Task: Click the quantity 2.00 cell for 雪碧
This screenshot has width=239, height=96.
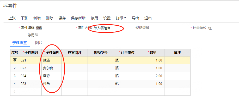Action: click(x=152, y=76)
